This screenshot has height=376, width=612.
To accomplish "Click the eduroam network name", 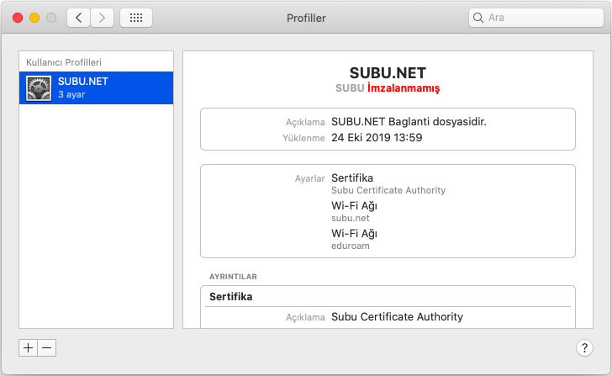I will (350, 246).
